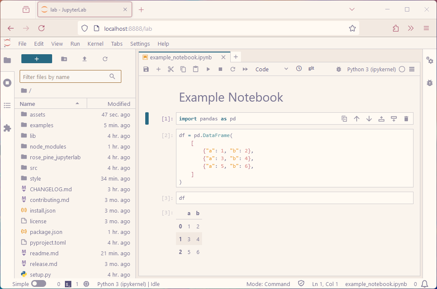Open the Help menu
This screenshot has height=289, width=437.
click(x=163, y=44)
